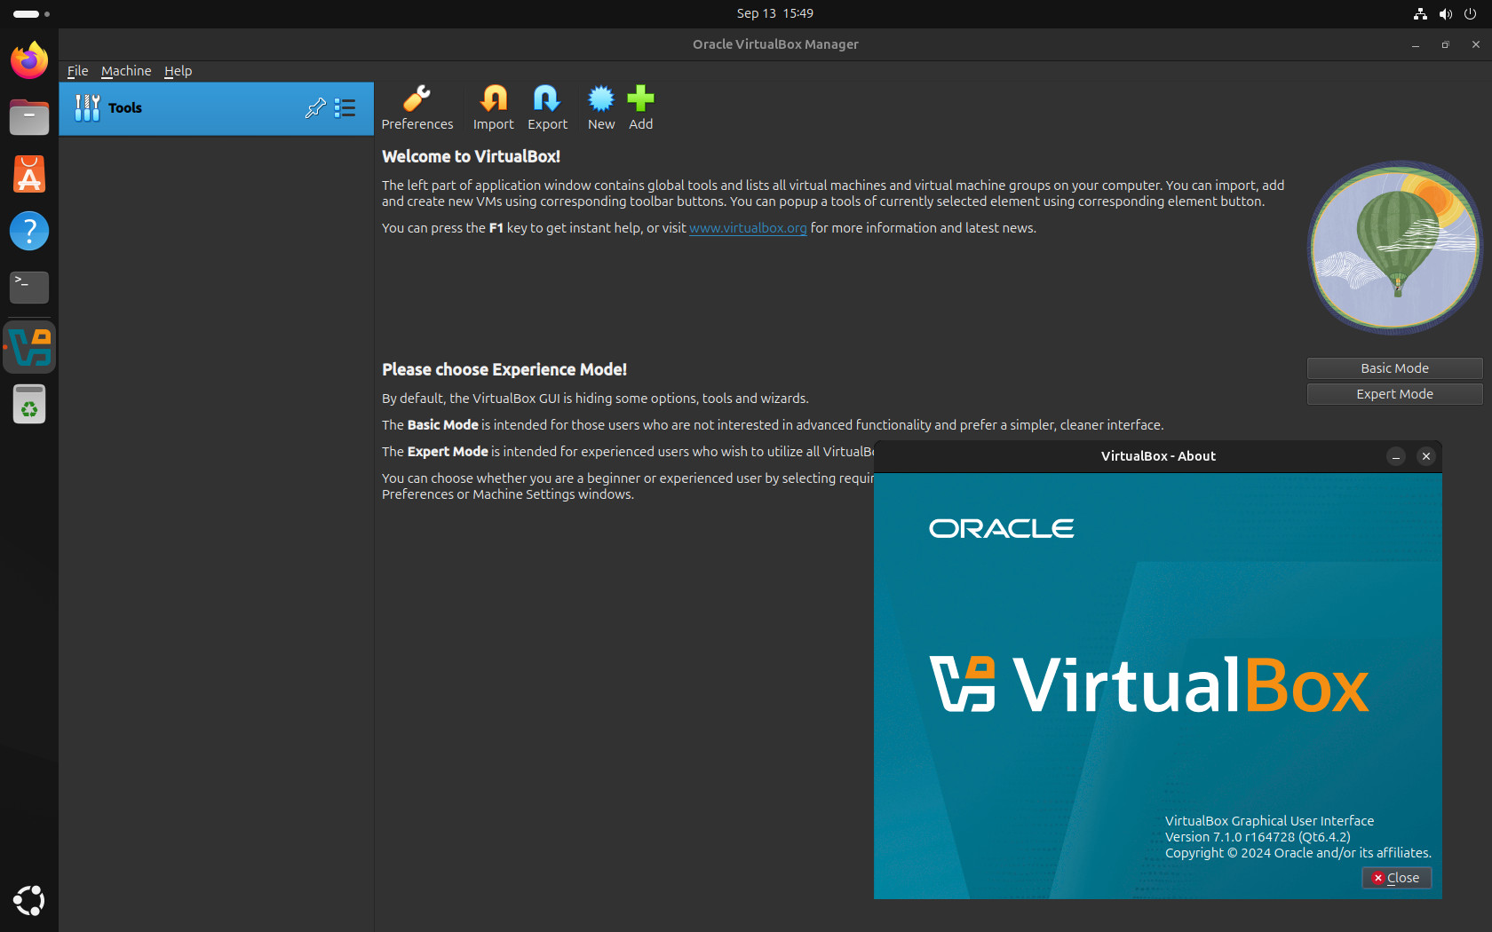Click the network status icon in top bar
Screen dimensions: 1492x932
point(1420,13)
